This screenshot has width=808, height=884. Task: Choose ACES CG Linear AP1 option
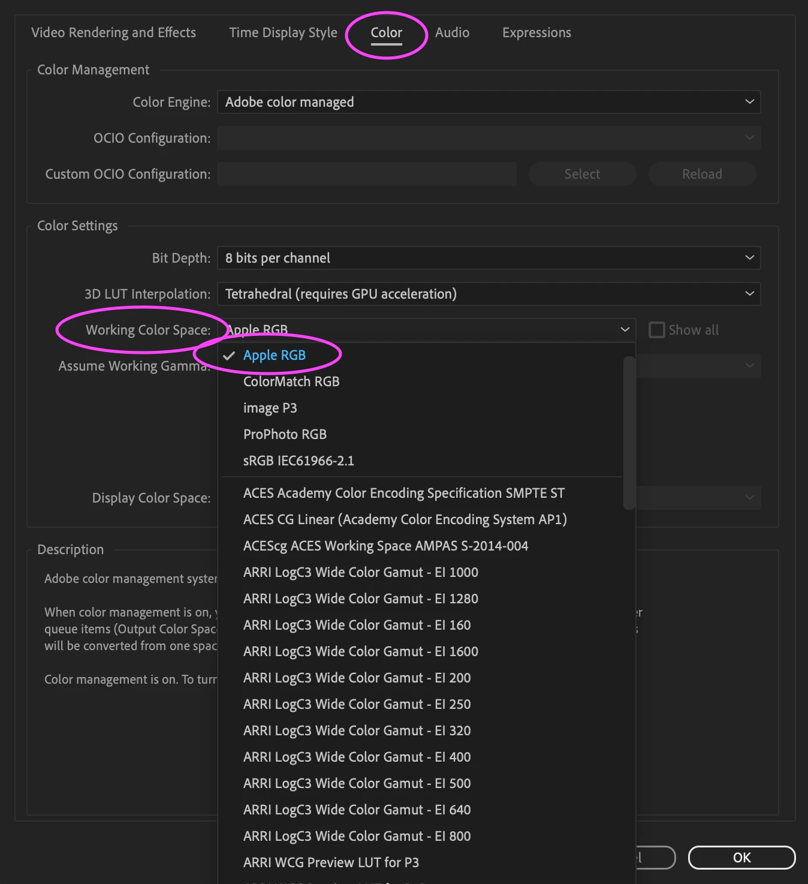click(420, 519)
